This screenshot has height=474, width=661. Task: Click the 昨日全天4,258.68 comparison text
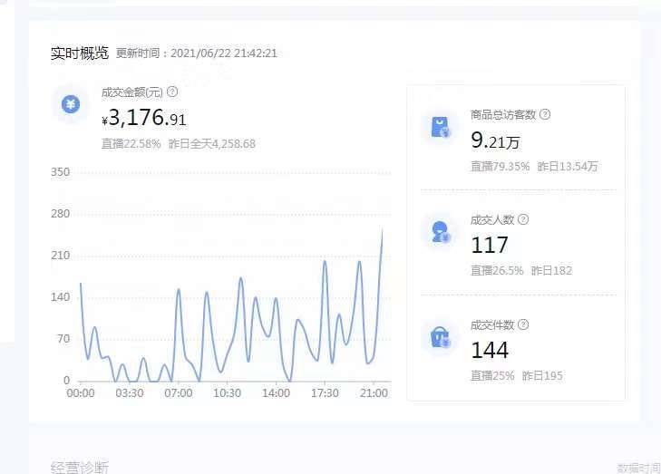(212, 144)
